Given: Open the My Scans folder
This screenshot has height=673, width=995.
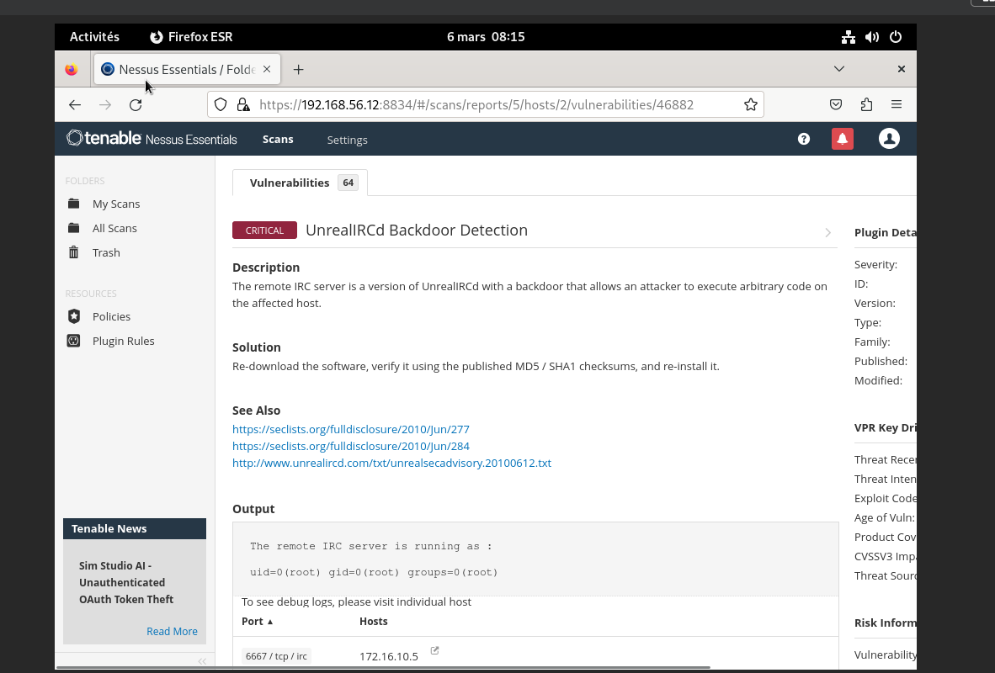Looking at the screenshot, I should coord(116,204).
